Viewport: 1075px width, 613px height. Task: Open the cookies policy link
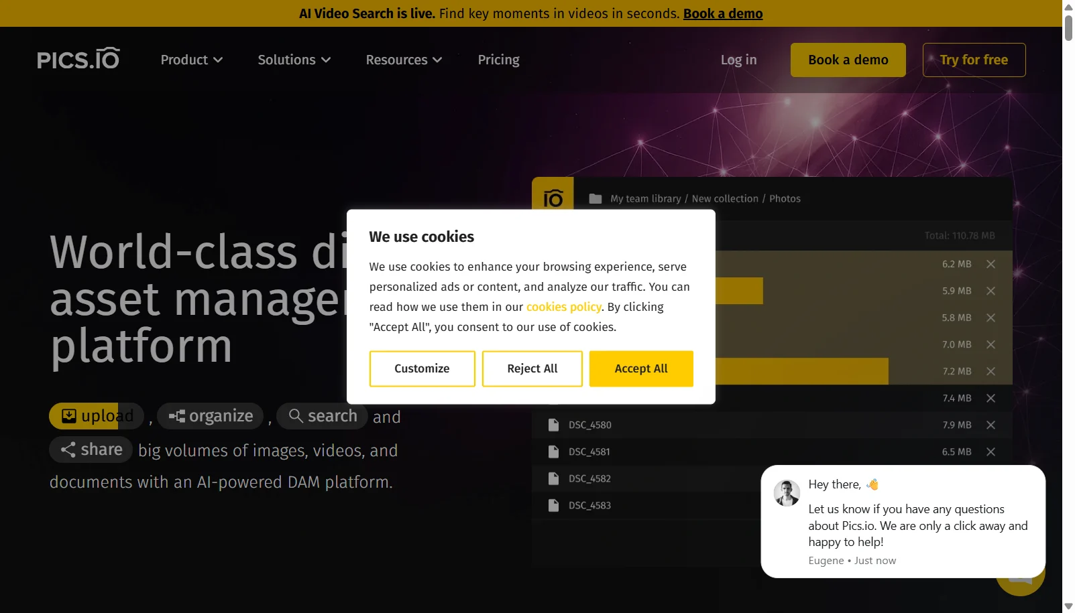pyautogui.click(x=563, y=307)
